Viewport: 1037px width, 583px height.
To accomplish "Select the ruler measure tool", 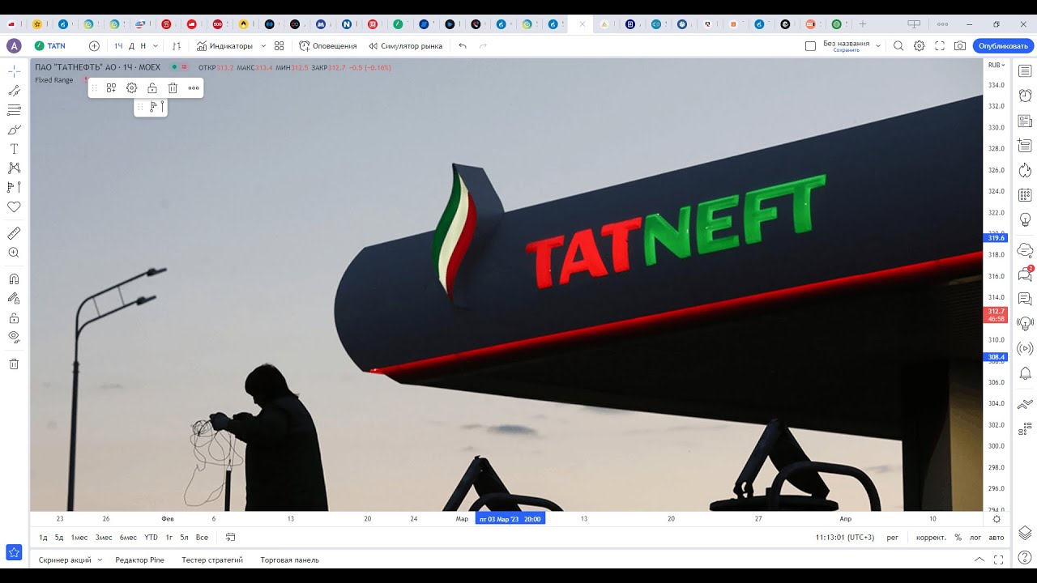I will click(14, 233).
